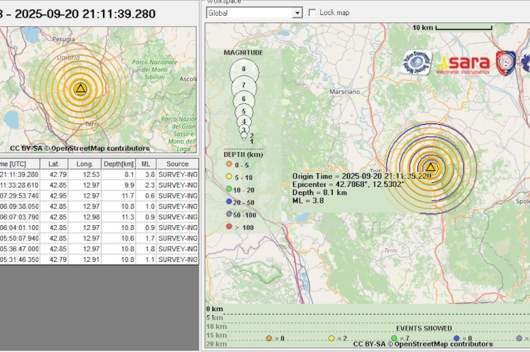Click the red >100 km depth dot
Screen dimensions: 530x352
click(x=228, y=227)
